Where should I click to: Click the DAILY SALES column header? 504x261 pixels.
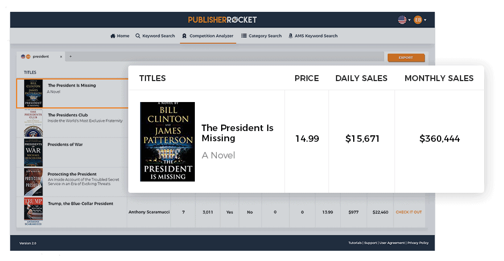361,78
